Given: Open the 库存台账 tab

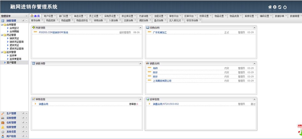Looking at the screenshot, I should click(35, 20).
